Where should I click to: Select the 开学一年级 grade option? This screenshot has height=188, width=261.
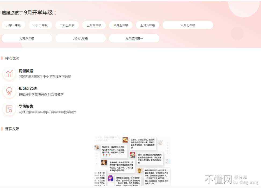click(13, 25)
